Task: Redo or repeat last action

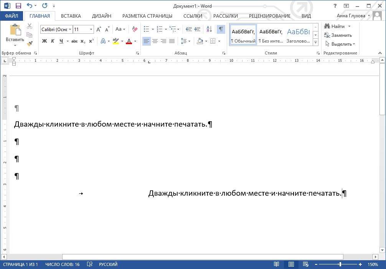Action: coord(45,5)
